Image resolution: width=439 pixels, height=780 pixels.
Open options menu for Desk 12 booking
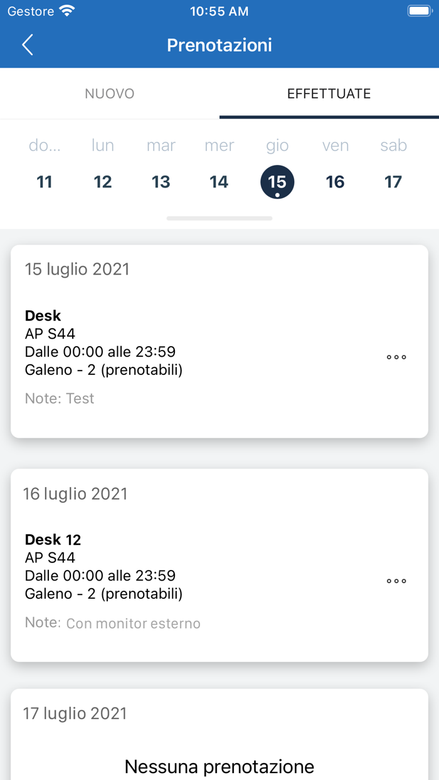[396, 581]
